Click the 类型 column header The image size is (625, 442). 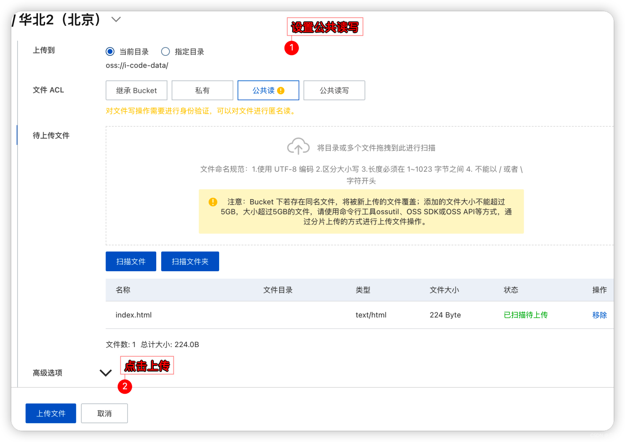363,290
